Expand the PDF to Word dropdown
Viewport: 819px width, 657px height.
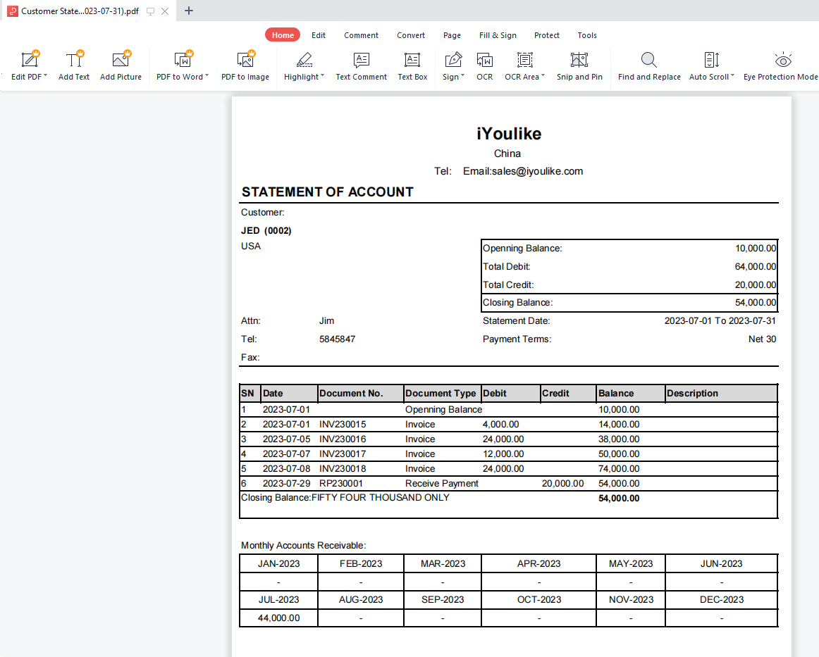207,76
